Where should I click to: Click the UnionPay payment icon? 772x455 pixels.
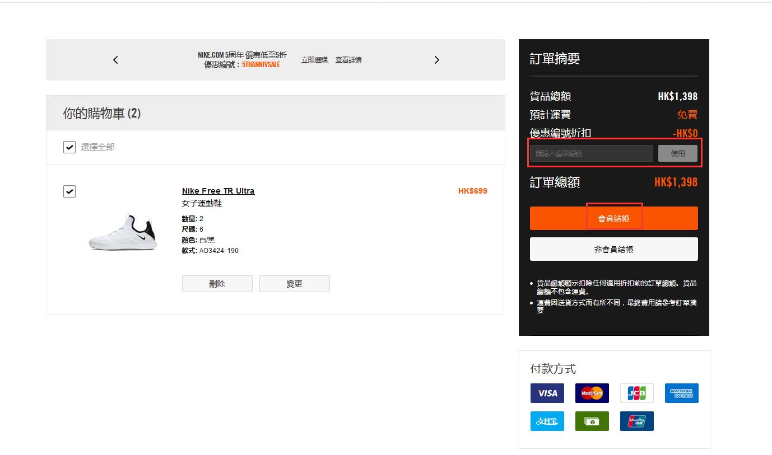pyautogui.click(x=636, y=421)
